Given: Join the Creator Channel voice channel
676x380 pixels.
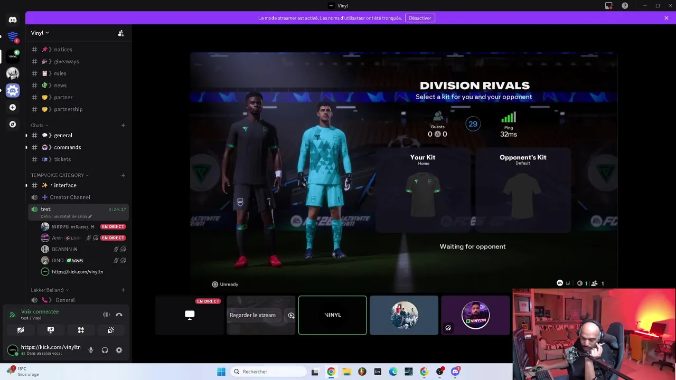Looking at the screenshot, I should pyautogui.click(x=78, y=197).
